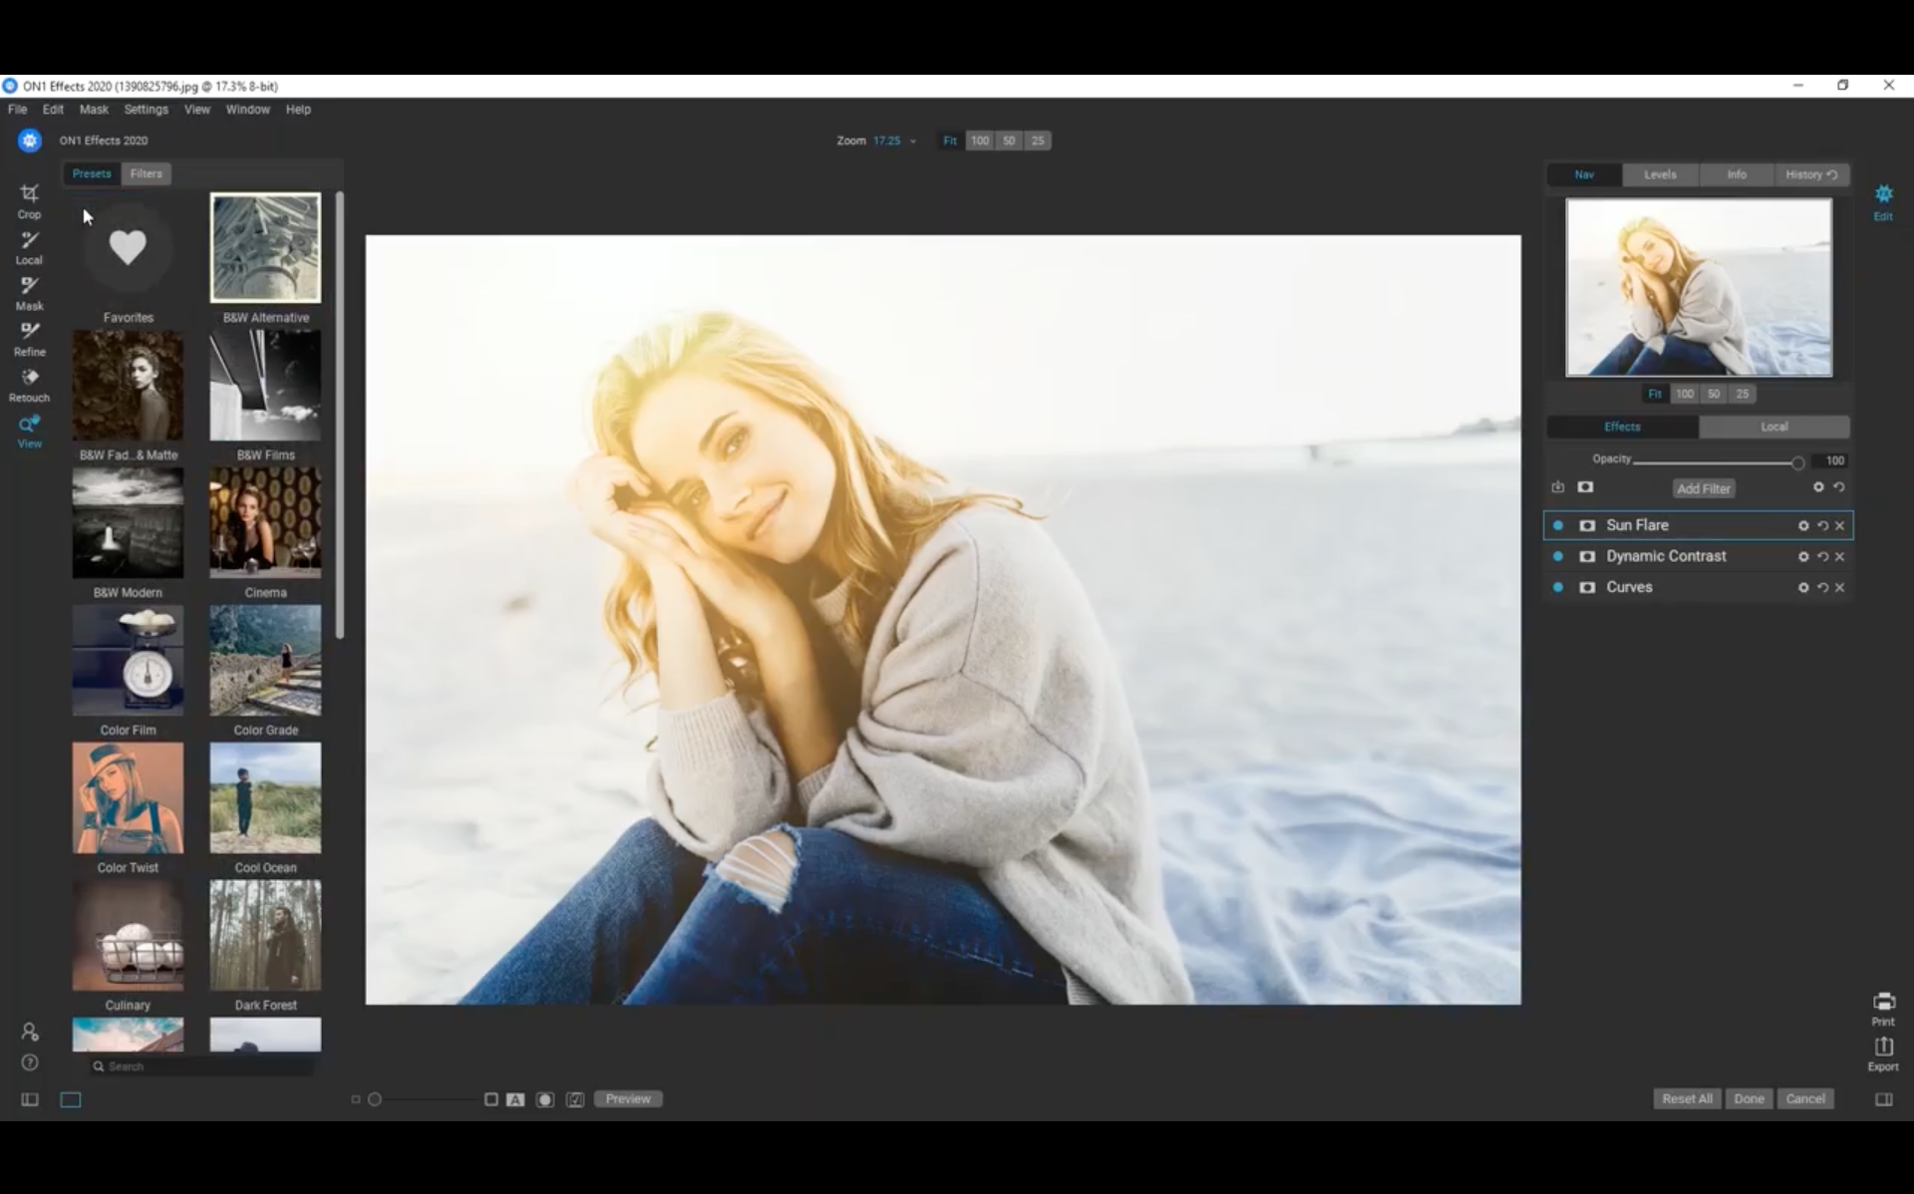Show mask for Dynamic Contrast filter
Image resolution: width=1914 pixels, height=1194 pixels.
click(1587, 557)
